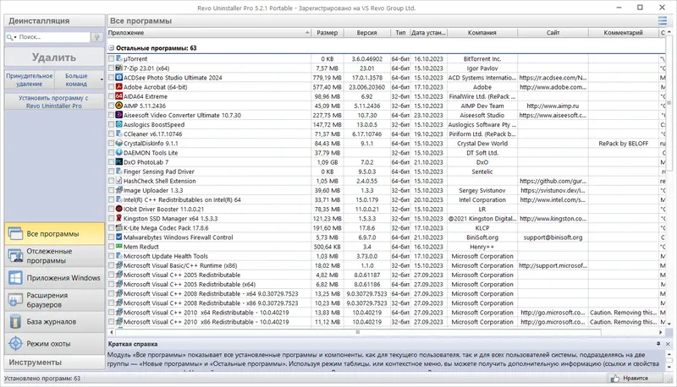Image resolution: width=677 pixels, height=387 pixels.
Task: Collapse the Остальные программы group
Action: [111, 48]
